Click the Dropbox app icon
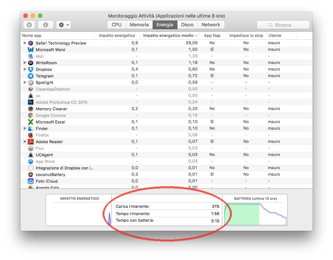This screenshot has width=333, height=260. coord(31,69)
